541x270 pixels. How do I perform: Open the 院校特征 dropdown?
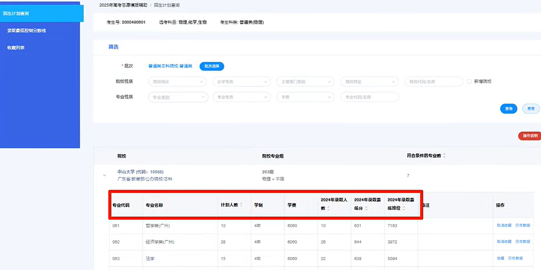[369, 82]
